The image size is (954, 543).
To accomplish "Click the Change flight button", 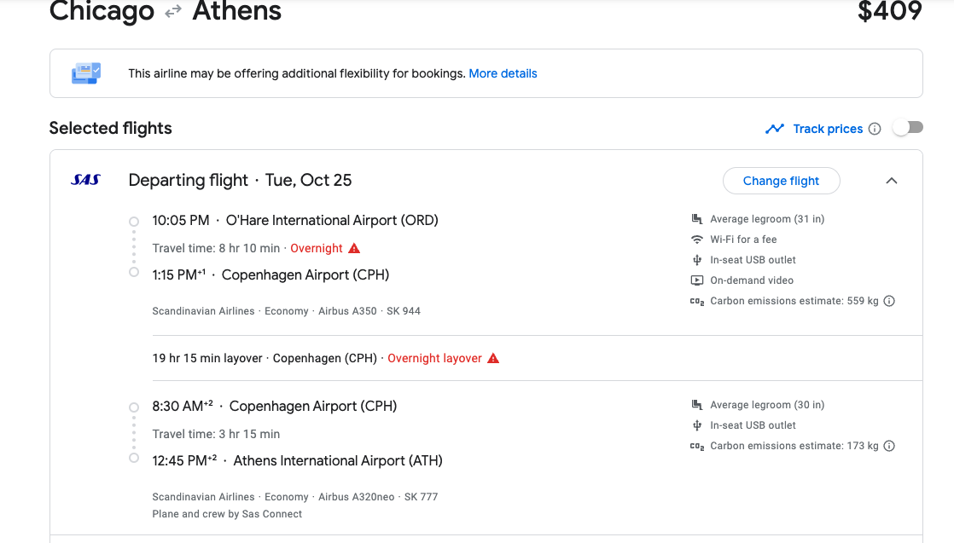I will point(782,181).
